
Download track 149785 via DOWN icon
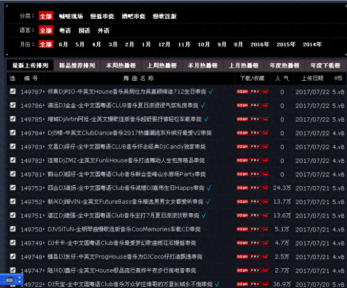(x=242, y=119)
